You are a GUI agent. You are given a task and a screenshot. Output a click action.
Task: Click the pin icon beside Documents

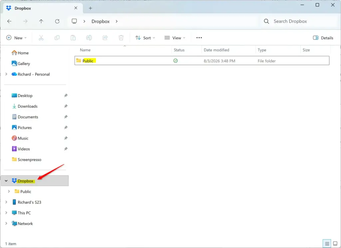tap(66, 117)
